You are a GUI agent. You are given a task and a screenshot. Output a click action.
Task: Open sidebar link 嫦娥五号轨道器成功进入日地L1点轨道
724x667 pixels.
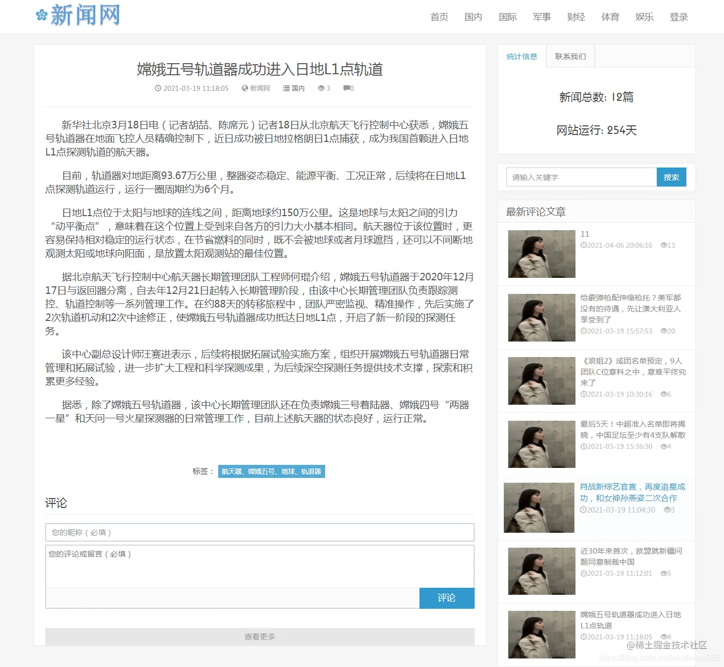(x=631, y=620)
